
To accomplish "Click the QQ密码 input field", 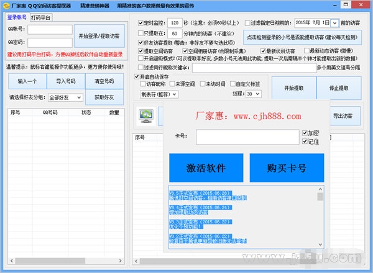I will click(50, 43).
